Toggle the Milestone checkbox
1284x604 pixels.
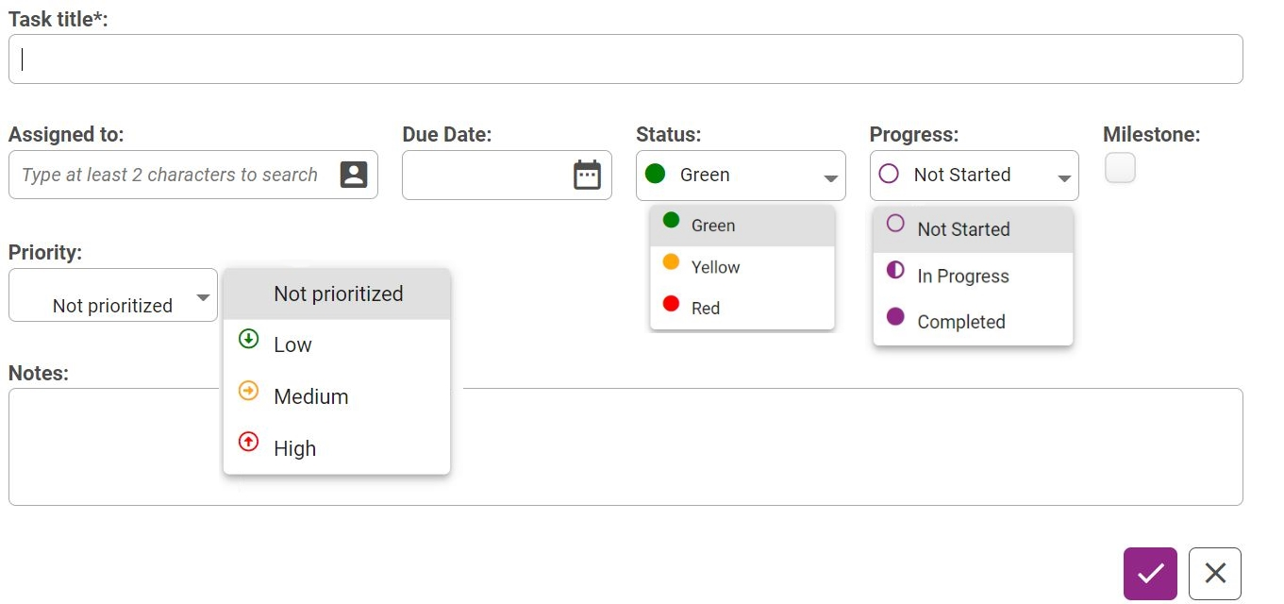point(1120,168)
